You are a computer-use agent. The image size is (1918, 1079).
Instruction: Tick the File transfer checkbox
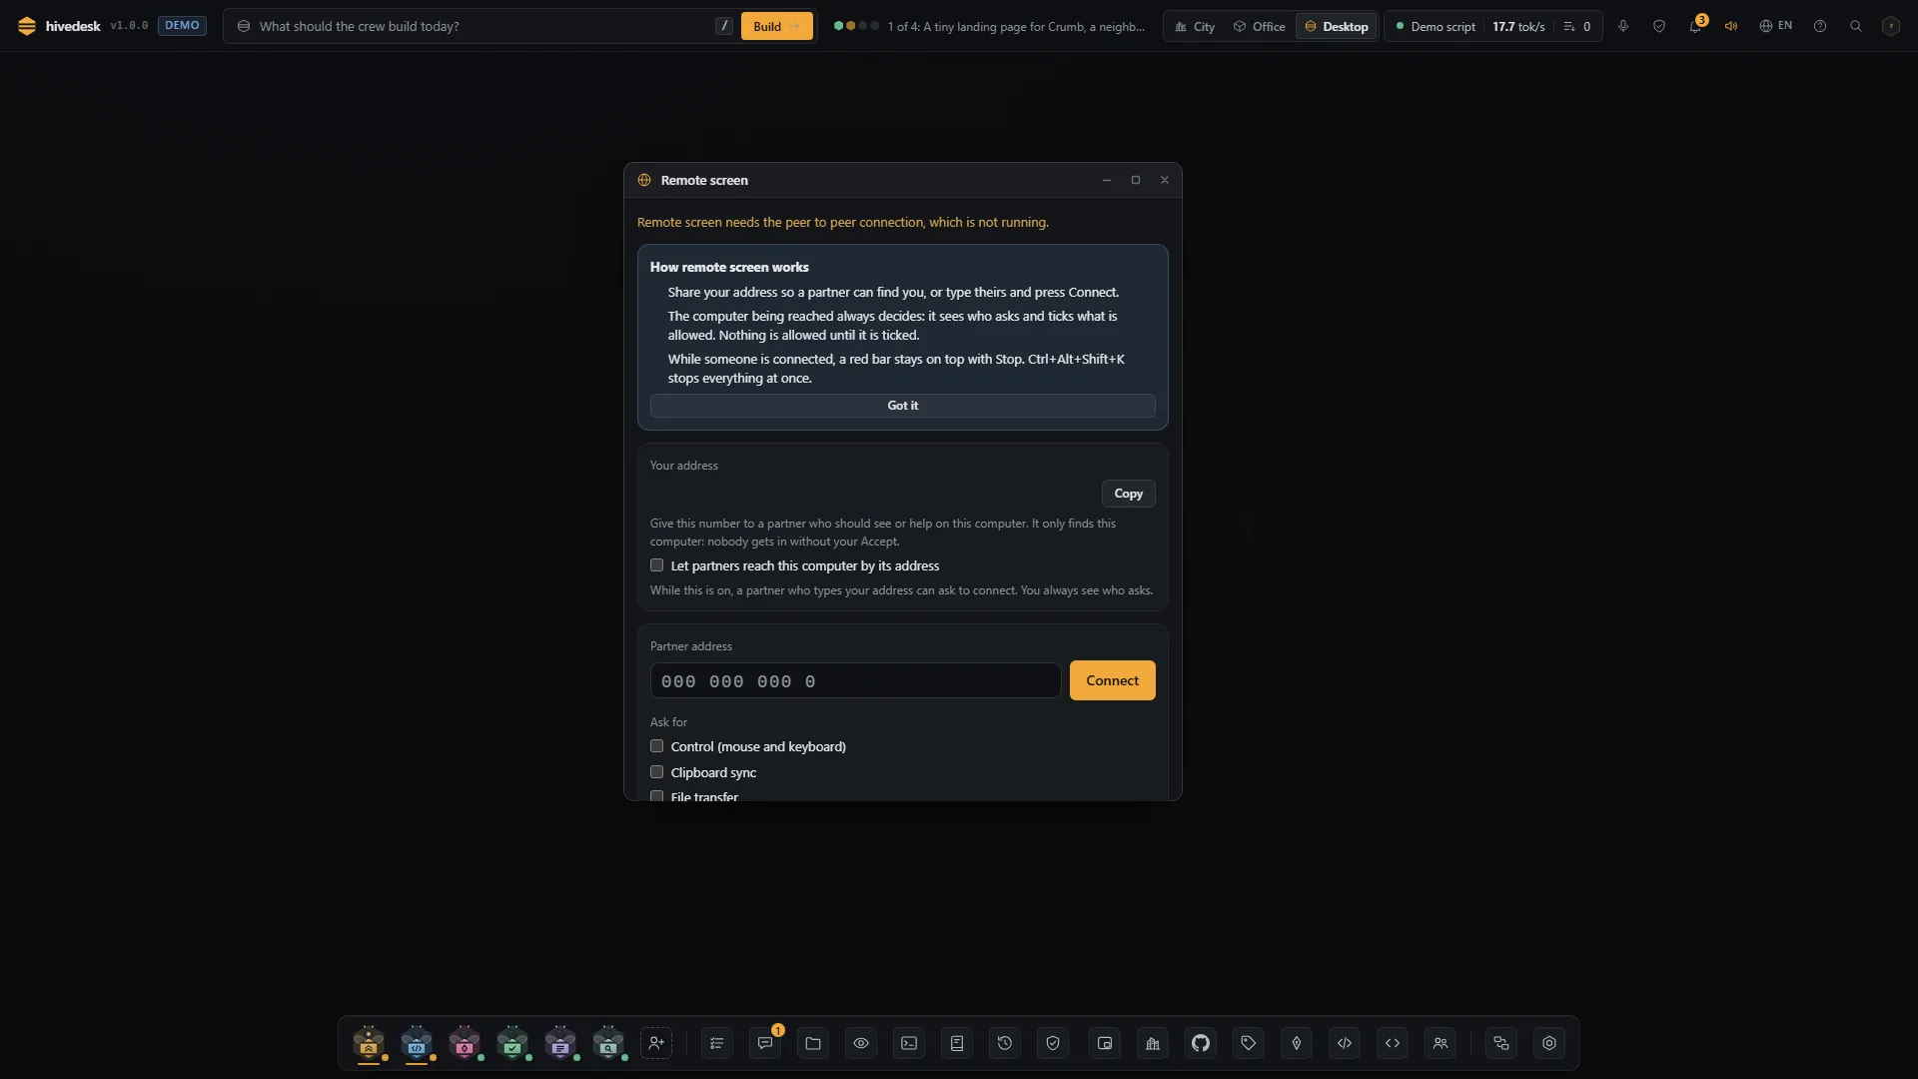click(656, 796)
